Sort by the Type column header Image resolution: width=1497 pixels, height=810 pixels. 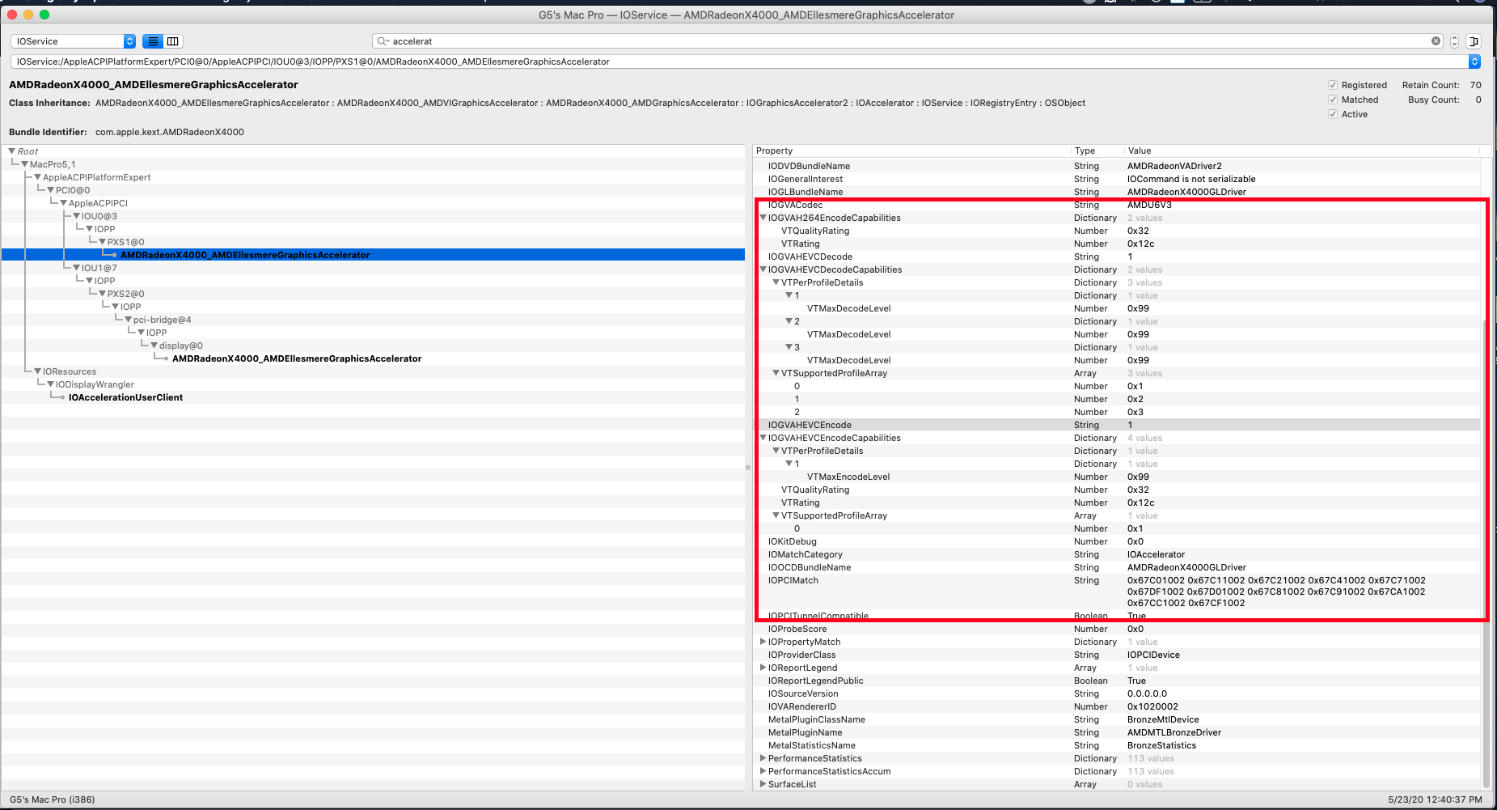click(x=1097, y=151)
